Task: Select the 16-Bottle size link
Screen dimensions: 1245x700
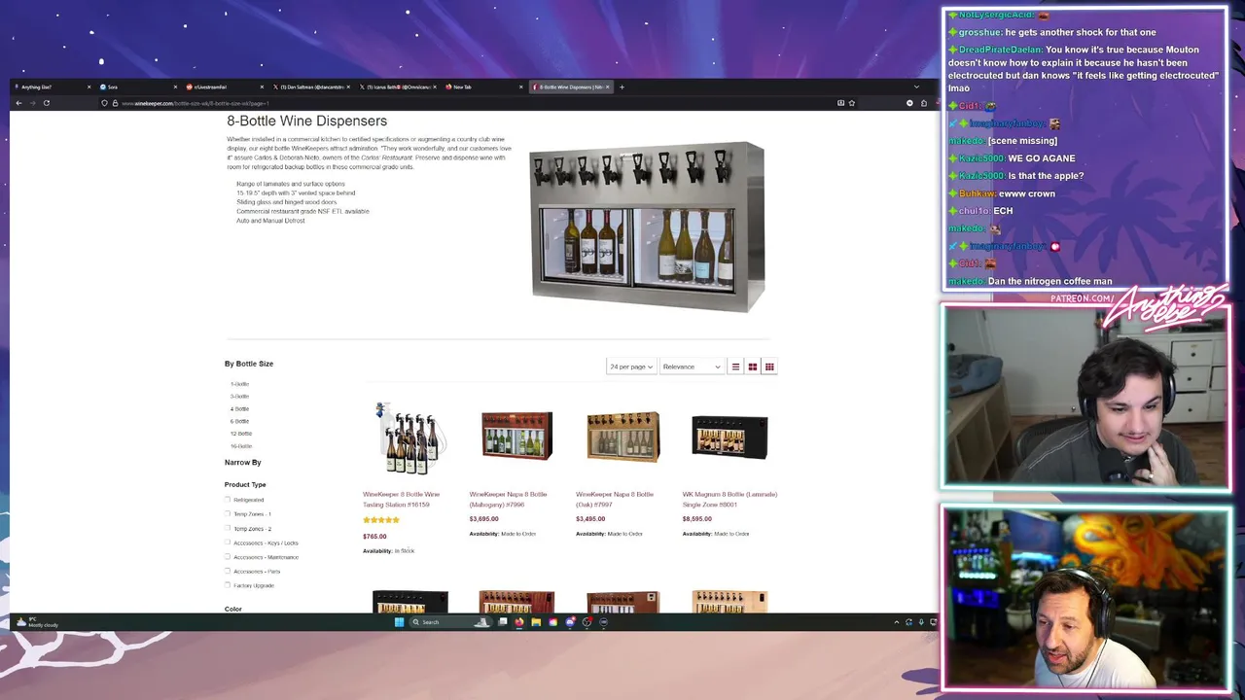Action: pyautogui.click(x=241, y=446)
